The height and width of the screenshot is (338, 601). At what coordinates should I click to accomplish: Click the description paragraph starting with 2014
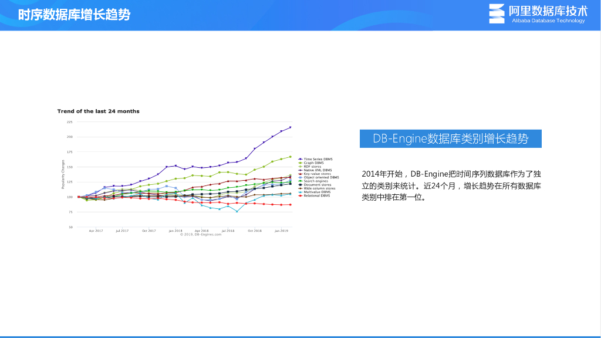click(x=451, y=185)
